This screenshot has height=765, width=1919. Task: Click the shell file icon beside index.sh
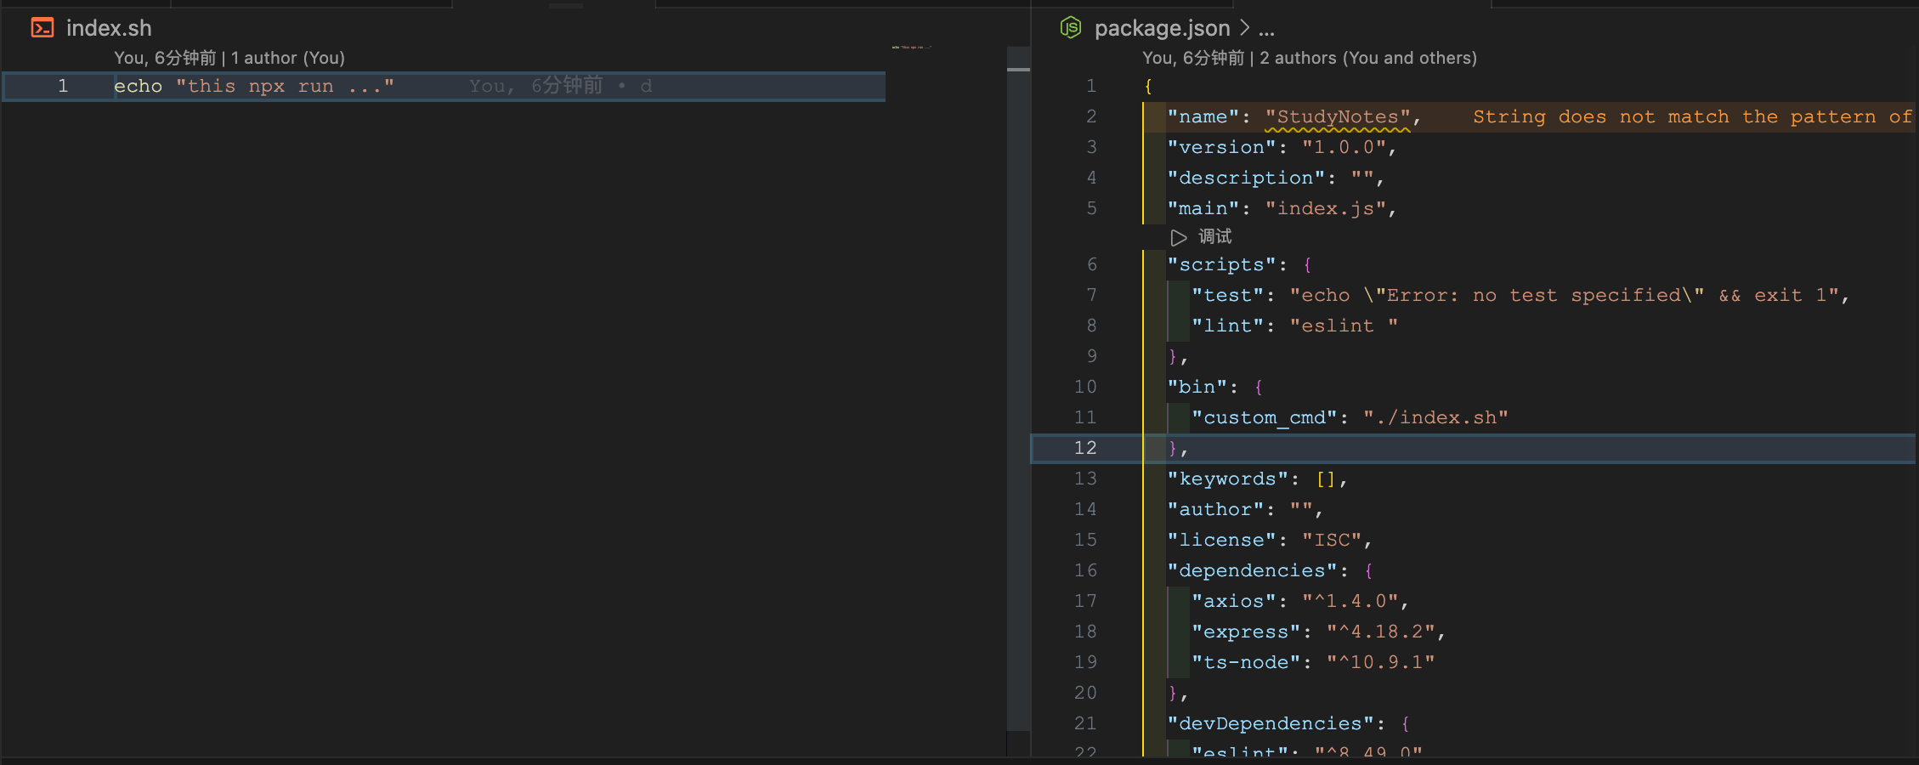coord(42,28)
